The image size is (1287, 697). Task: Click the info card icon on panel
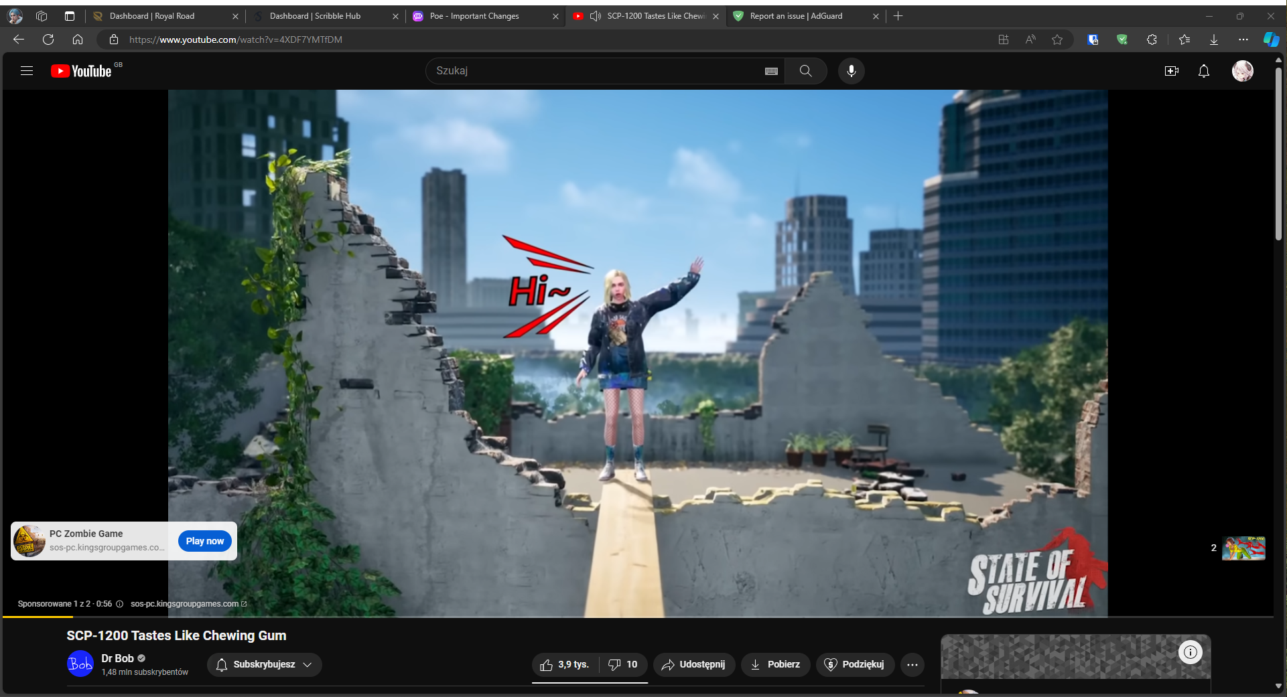(x=1190, y=652)
